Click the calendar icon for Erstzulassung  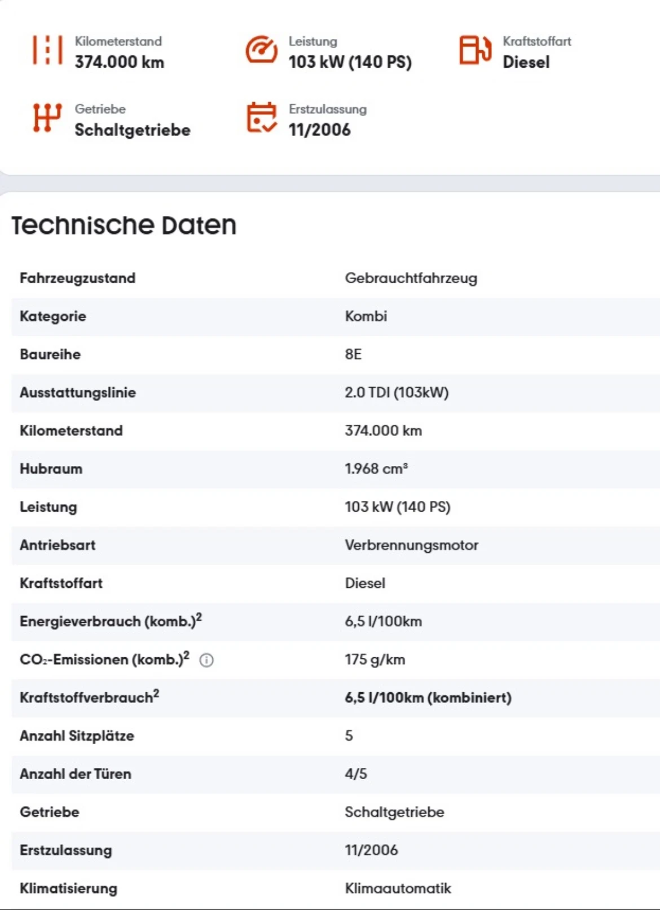tap(261, 118)
